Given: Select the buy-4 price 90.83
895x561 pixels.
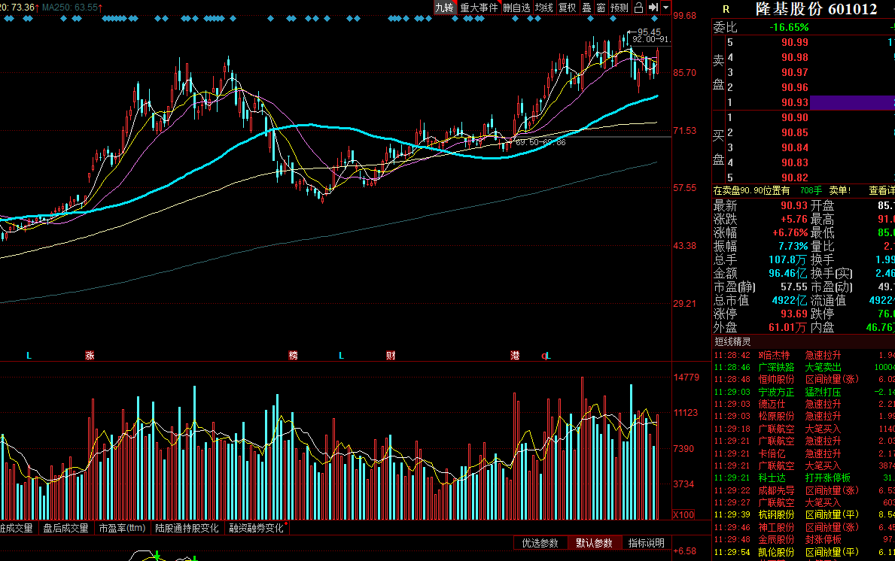Looking at the screenshot, I should pyautogui.click(x=795, y=162).
